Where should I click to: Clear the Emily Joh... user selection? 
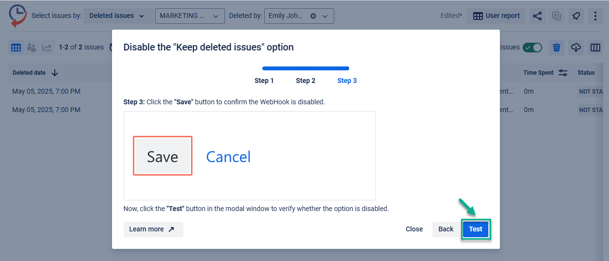[x=313, y=16]
